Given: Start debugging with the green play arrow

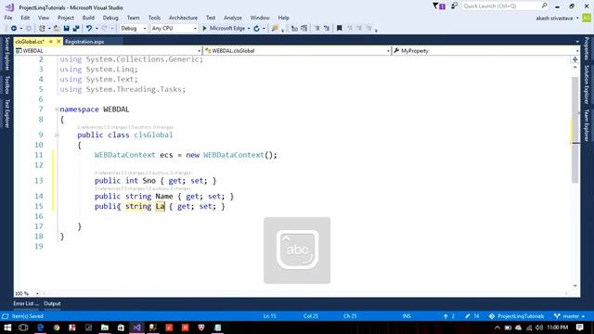Looking at the screenshot, I should click(204, 29).
